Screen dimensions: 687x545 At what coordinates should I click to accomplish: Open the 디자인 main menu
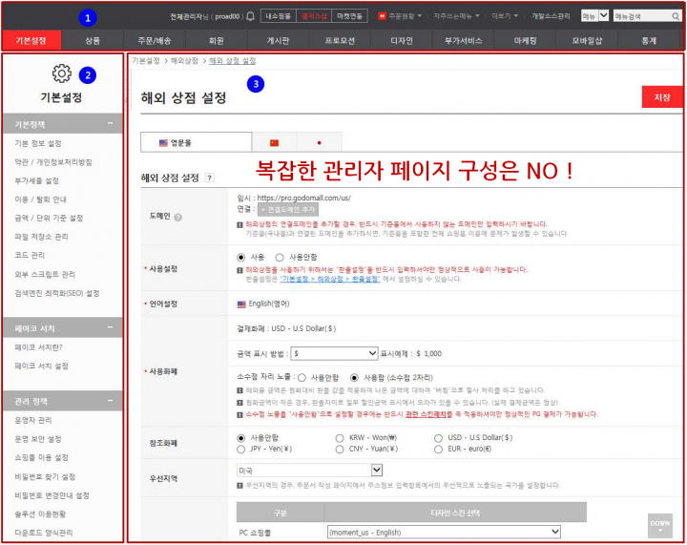[x=402, y=41]
